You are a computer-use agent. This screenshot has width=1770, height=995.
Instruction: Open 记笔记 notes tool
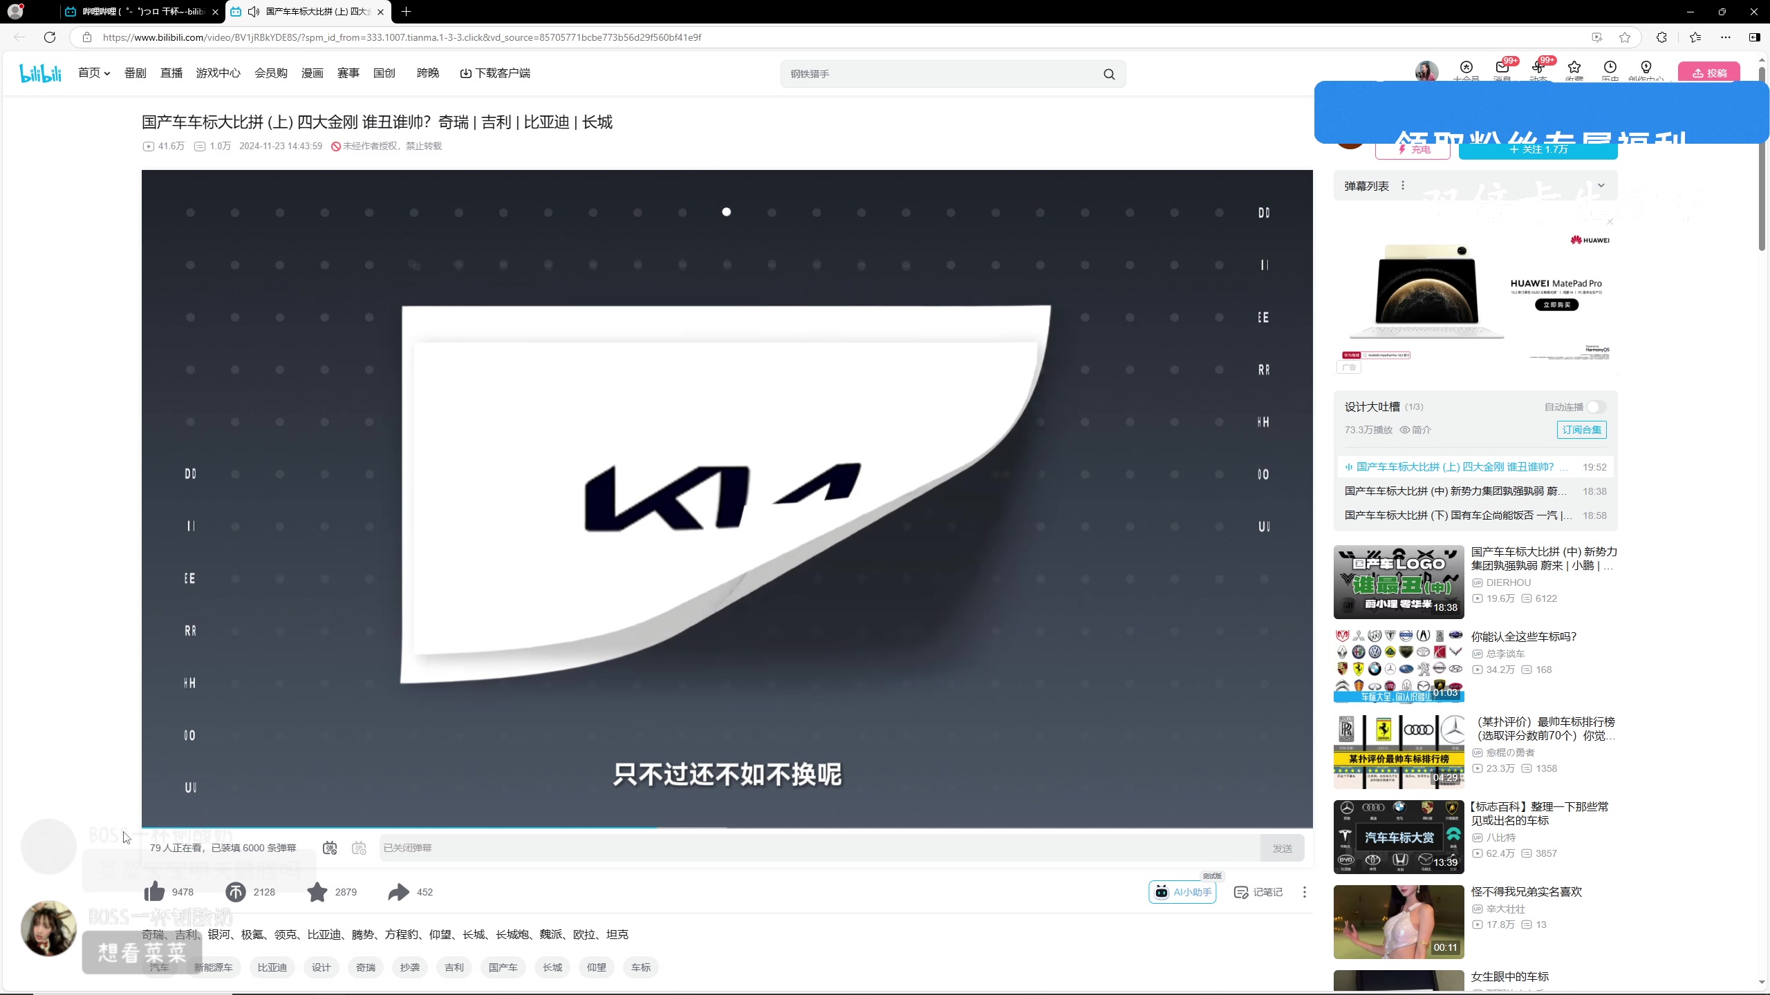click(1258, 892)
